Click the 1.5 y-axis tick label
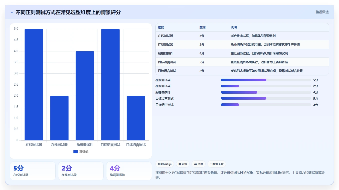 (x=16, y=107)
